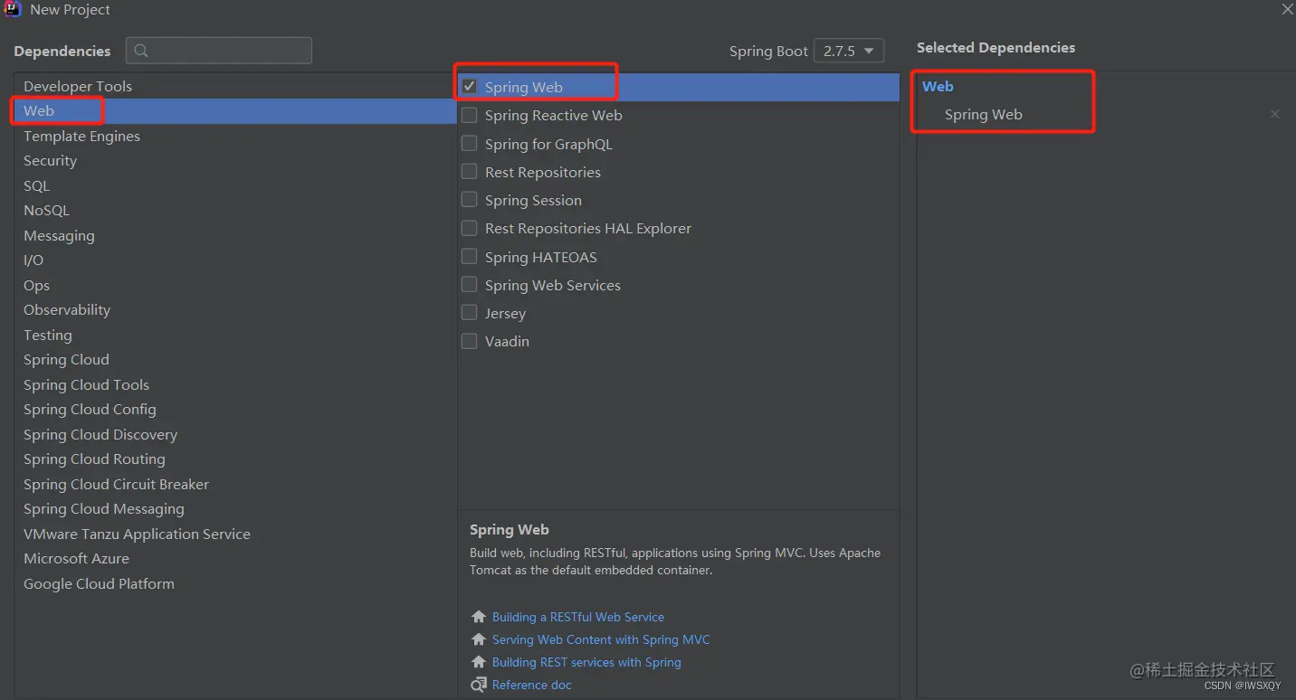Focus the Dependencies search field
The width and height of the screenshot is (1296, 700).
(x=219, y=51)
